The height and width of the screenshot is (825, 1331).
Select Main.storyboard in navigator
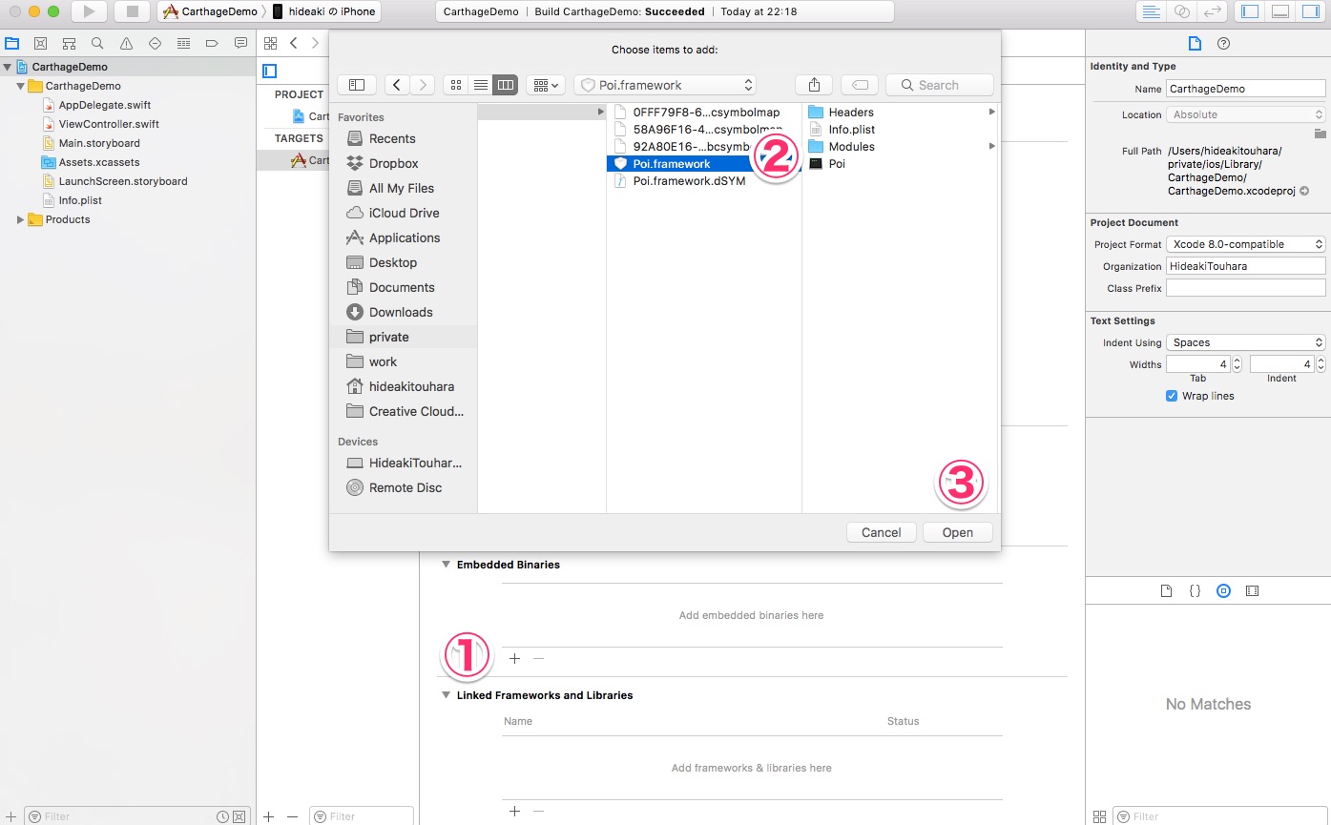click(x=99, y=143)
